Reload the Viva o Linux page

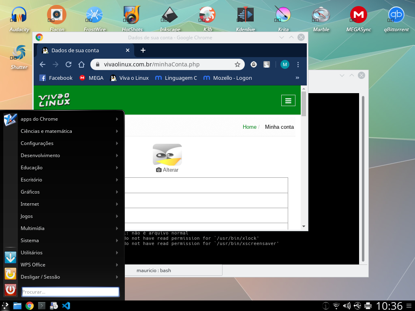pyautogui.click(x=68, y=64)
